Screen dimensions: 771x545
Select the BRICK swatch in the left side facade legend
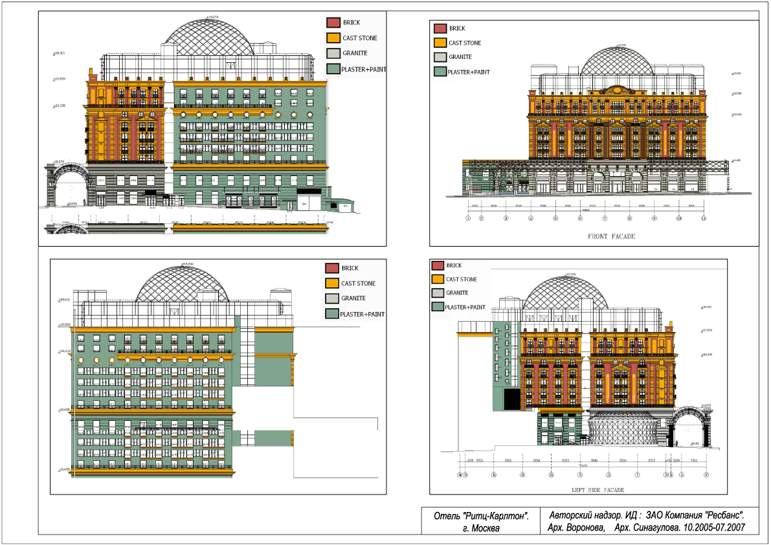(438, 265)
